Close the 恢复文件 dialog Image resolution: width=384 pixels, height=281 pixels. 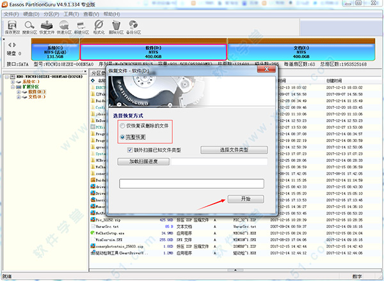coord(267,69)
